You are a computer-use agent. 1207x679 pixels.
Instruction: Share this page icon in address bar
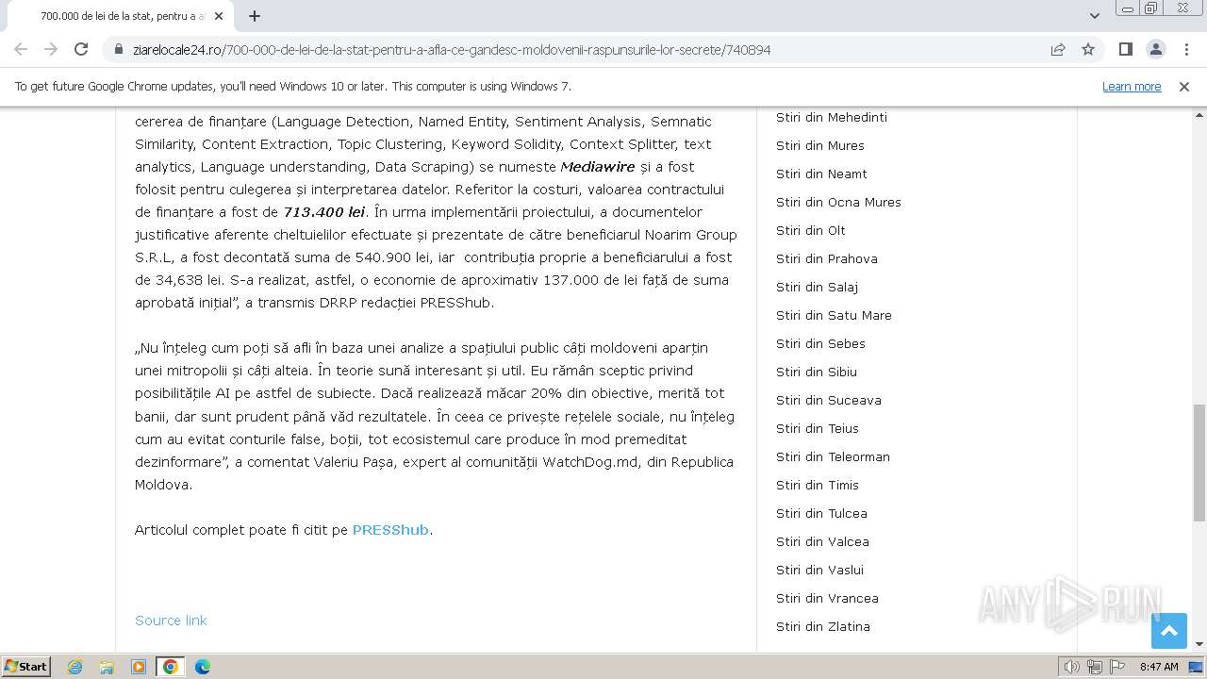point(1058,49)
